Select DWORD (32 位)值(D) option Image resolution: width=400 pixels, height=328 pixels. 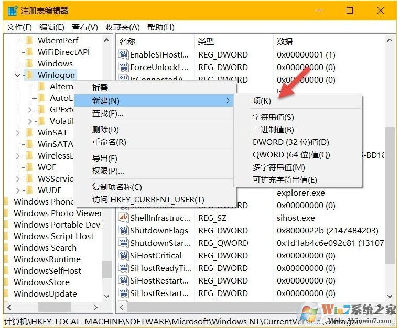pyautogui.click(x=291, y=142)
